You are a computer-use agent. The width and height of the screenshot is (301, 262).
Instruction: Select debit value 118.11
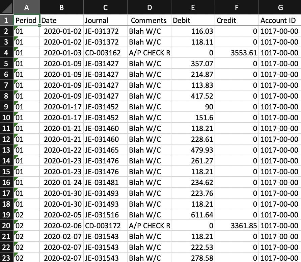click(193, 42)
